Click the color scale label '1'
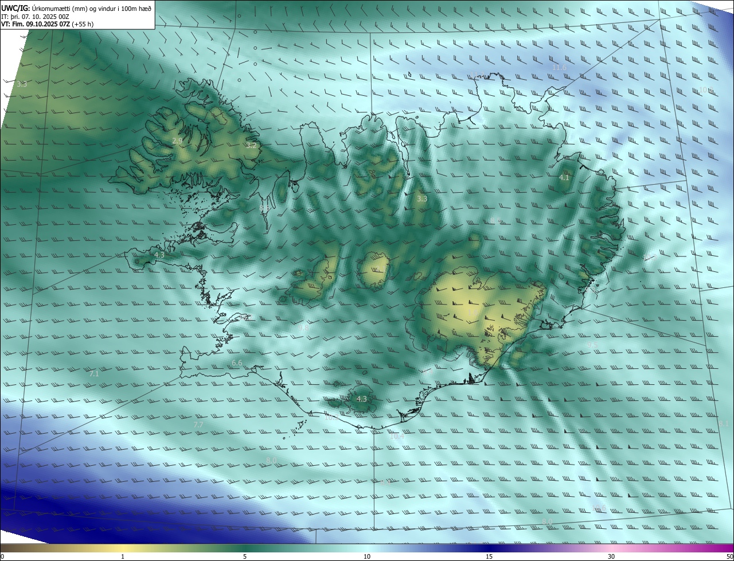Image resolution: width=734 pixels, height=561 pixels. pyautogui.click(x=123, y=556)
